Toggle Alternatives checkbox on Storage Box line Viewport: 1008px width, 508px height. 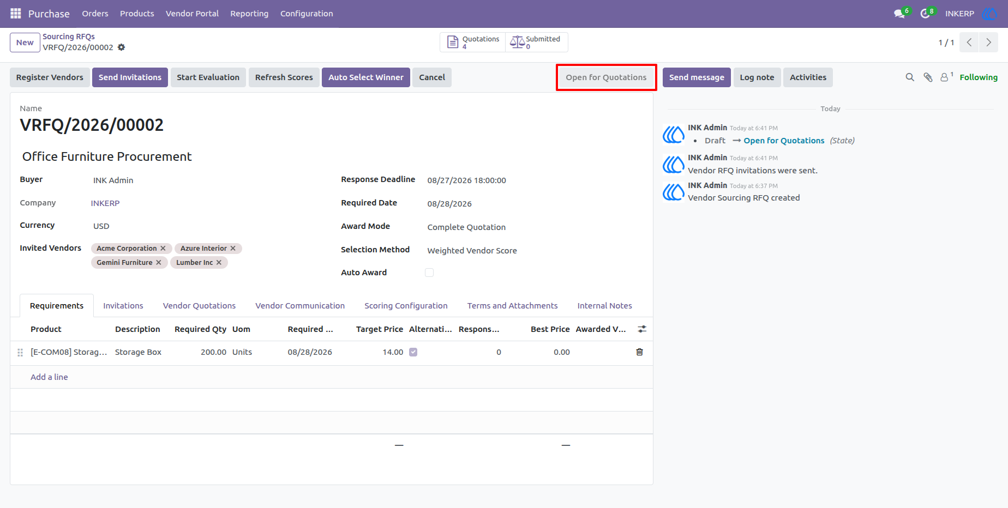tap(413, 352)
